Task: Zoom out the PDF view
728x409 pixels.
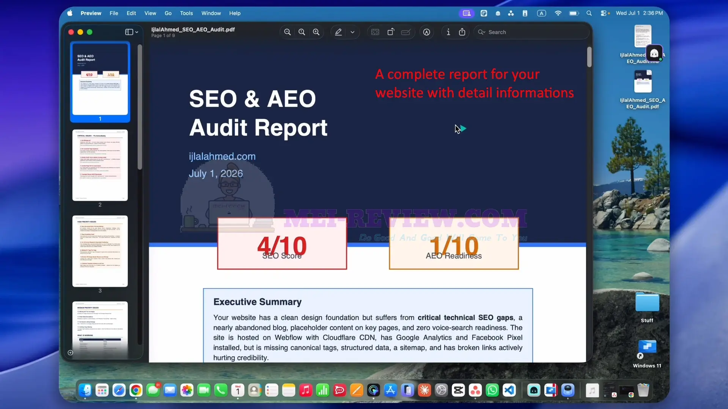Action: 288,32
